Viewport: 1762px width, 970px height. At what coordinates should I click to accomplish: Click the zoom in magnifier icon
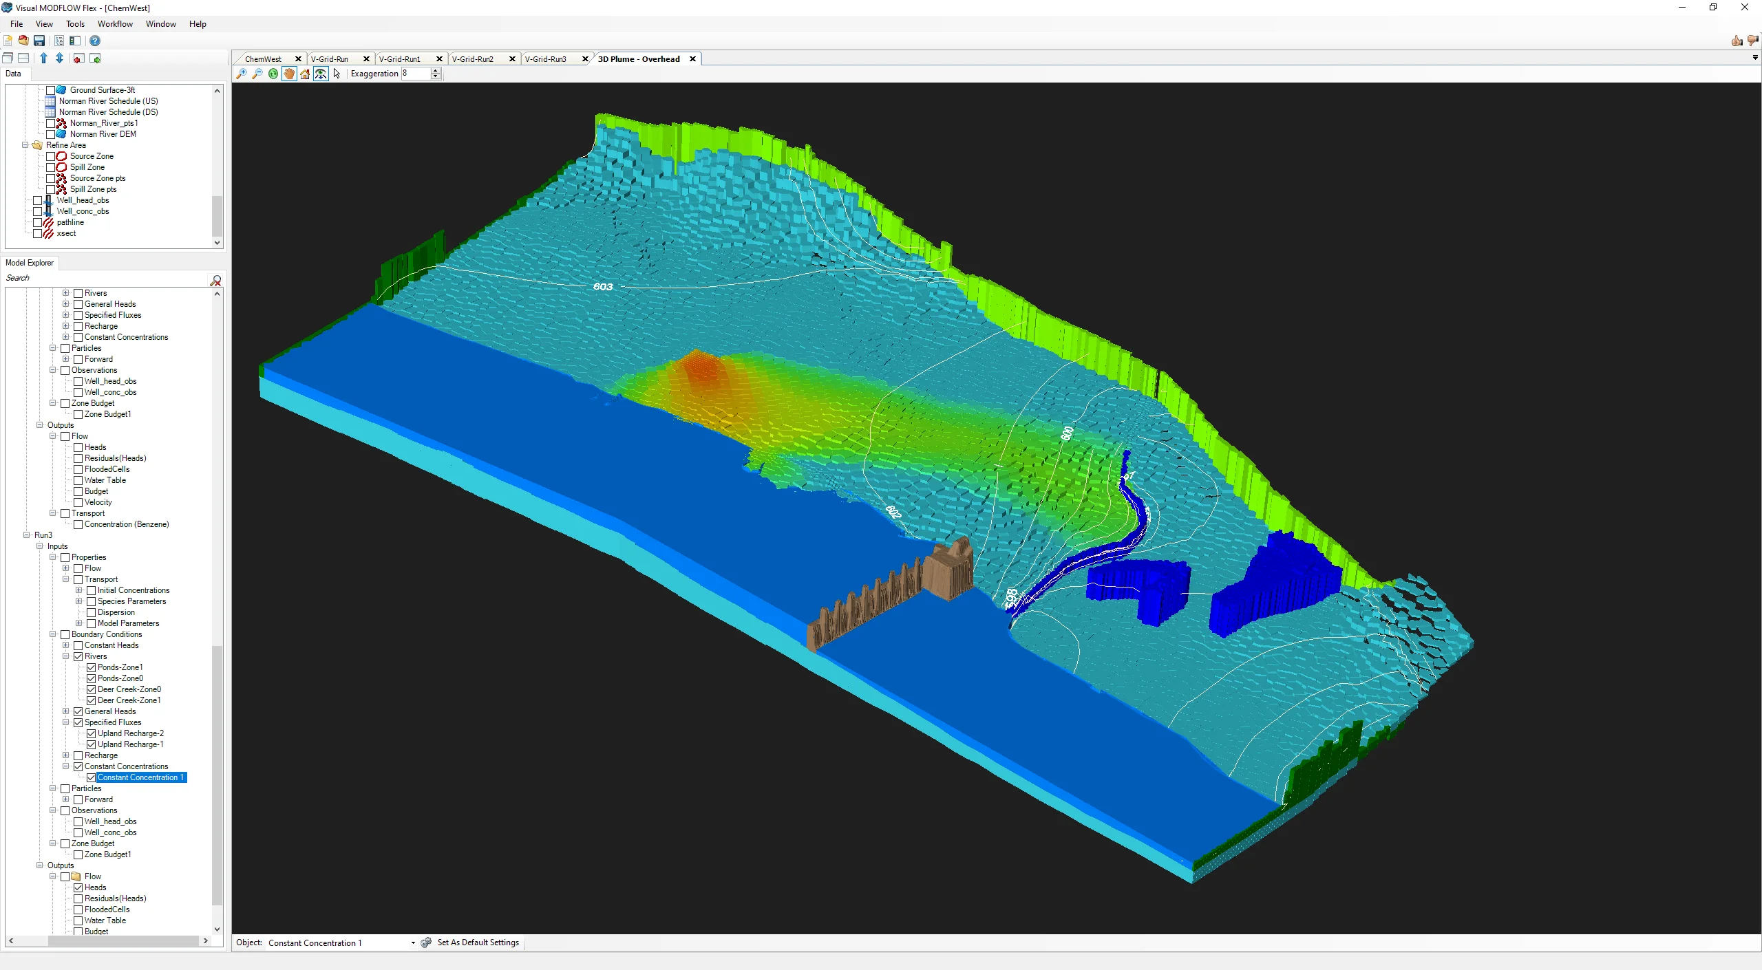click(x=242, y=74)
